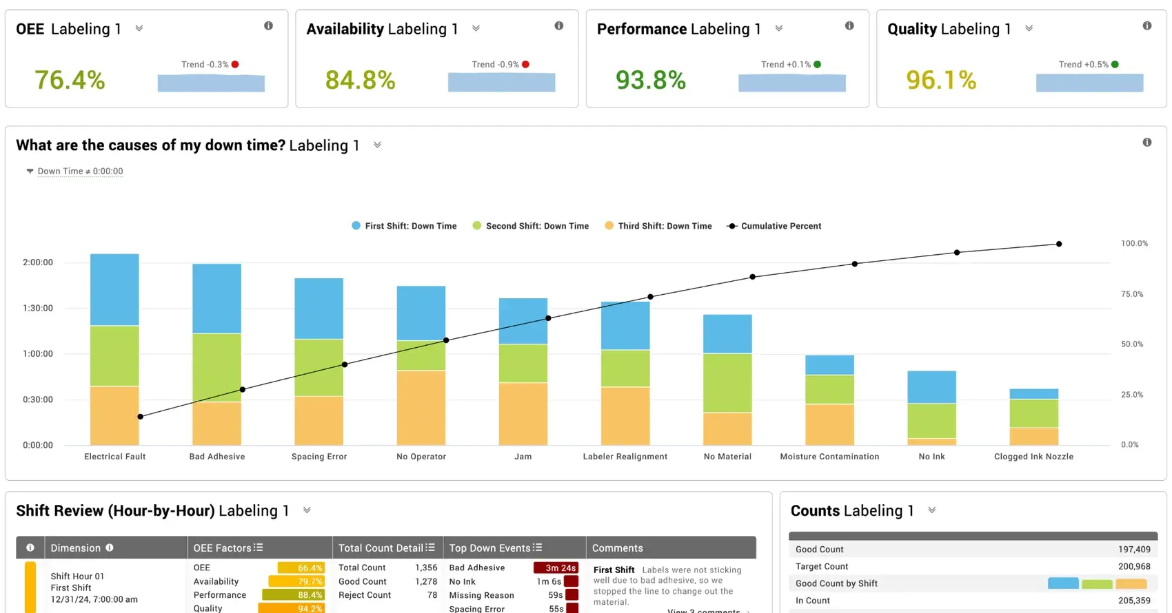Click the red trend dot on Availability card
1172x613 pixels.
click(x=525, y=64)
